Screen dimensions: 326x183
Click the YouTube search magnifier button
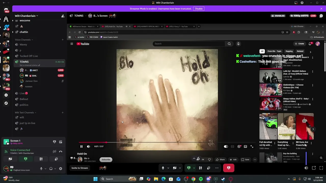coord(229,44)
